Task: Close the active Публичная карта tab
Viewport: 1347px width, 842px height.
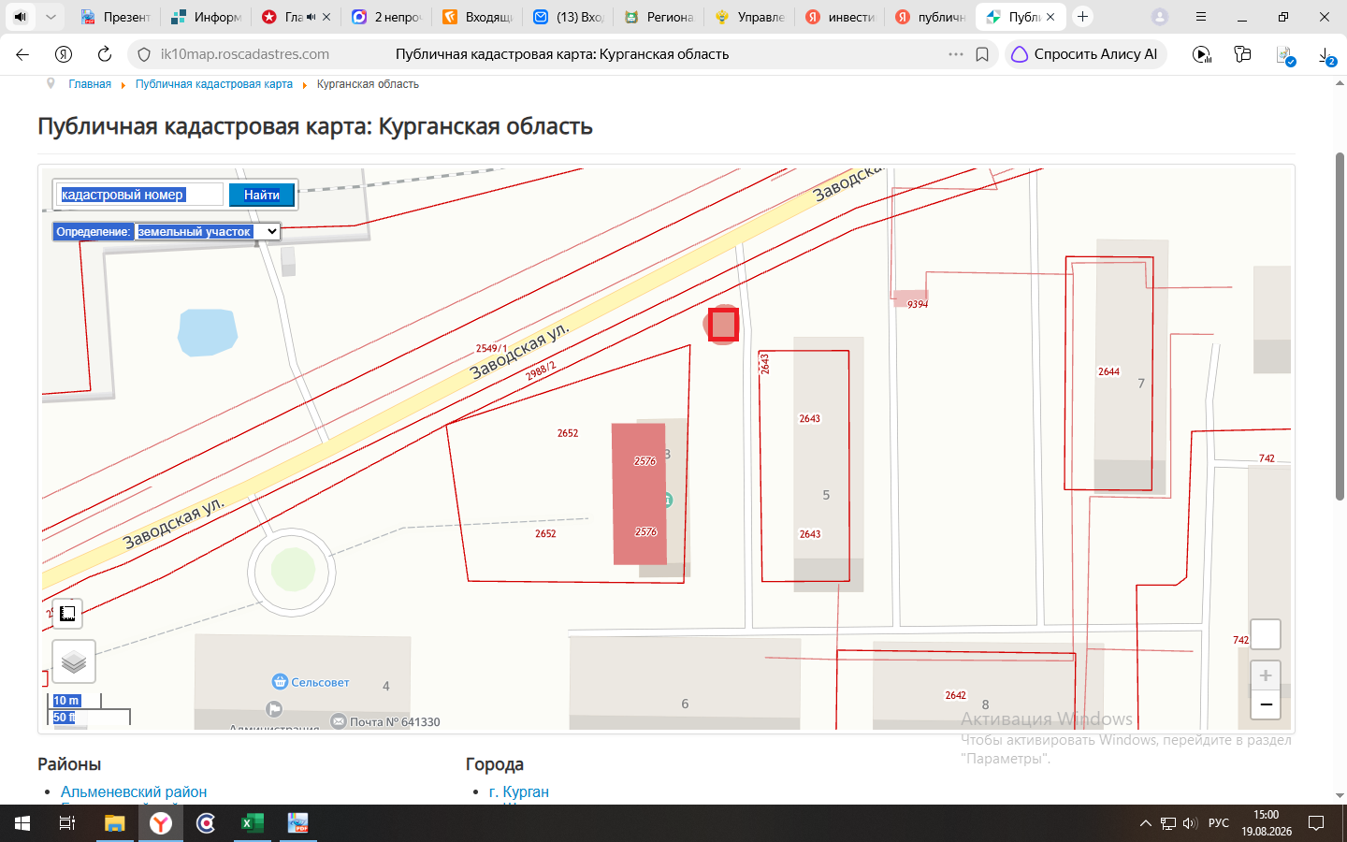Action: point(1050,17)
